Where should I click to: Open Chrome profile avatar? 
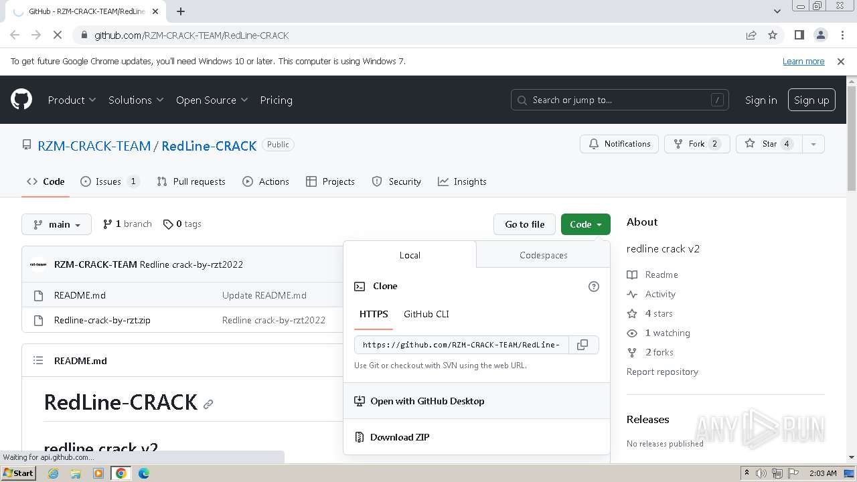click(820, 35)
